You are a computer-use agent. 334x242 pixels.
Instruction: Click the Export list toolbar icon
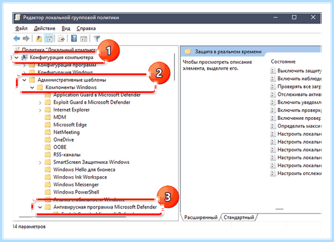click(x=61, y=38)
